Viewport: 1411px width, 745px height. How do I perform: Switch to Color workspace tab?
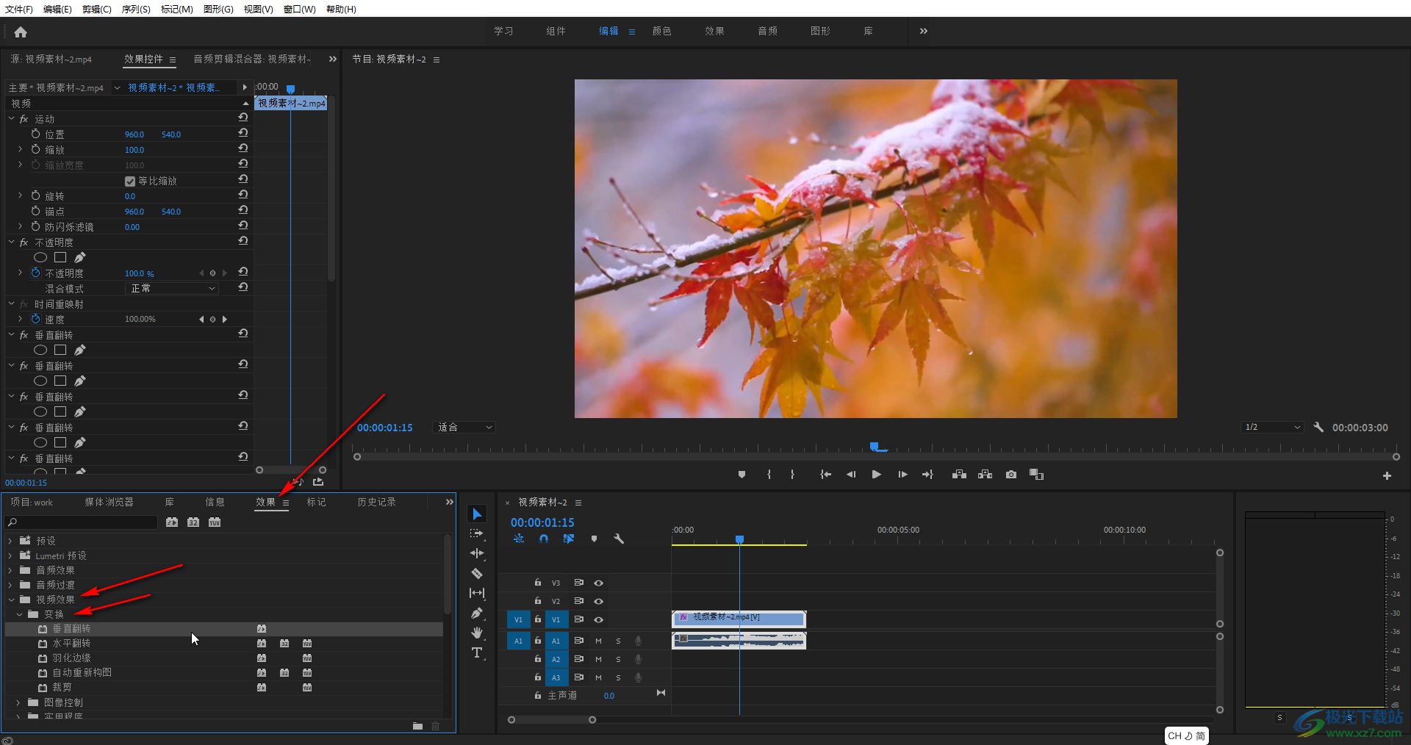point(662,31)
